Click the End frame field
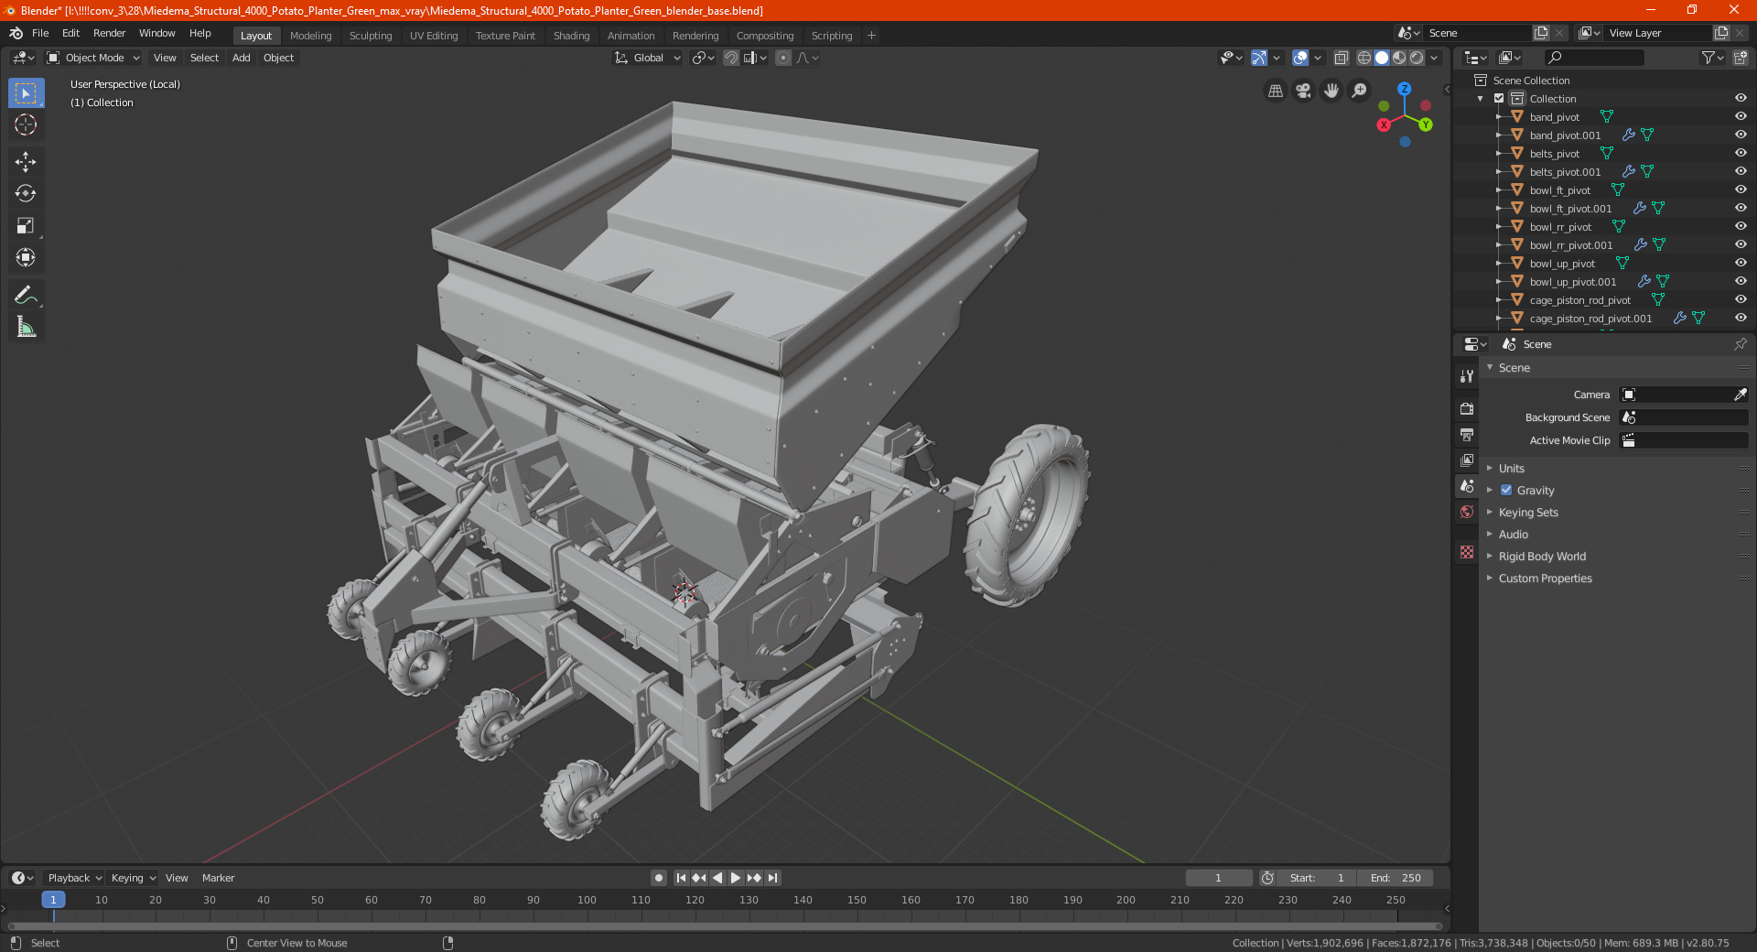The height and width of the screenshot is (952, 1757). (x=1396, y=878)
